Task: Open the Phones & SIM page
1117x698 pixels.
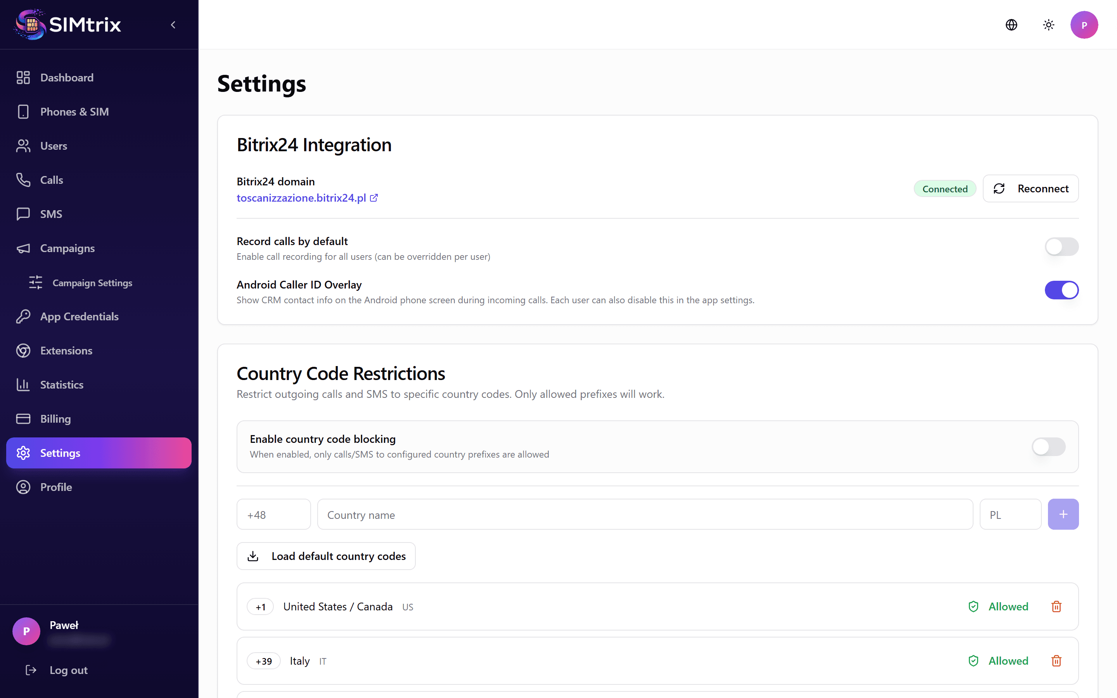Action: tap(74, 112)
